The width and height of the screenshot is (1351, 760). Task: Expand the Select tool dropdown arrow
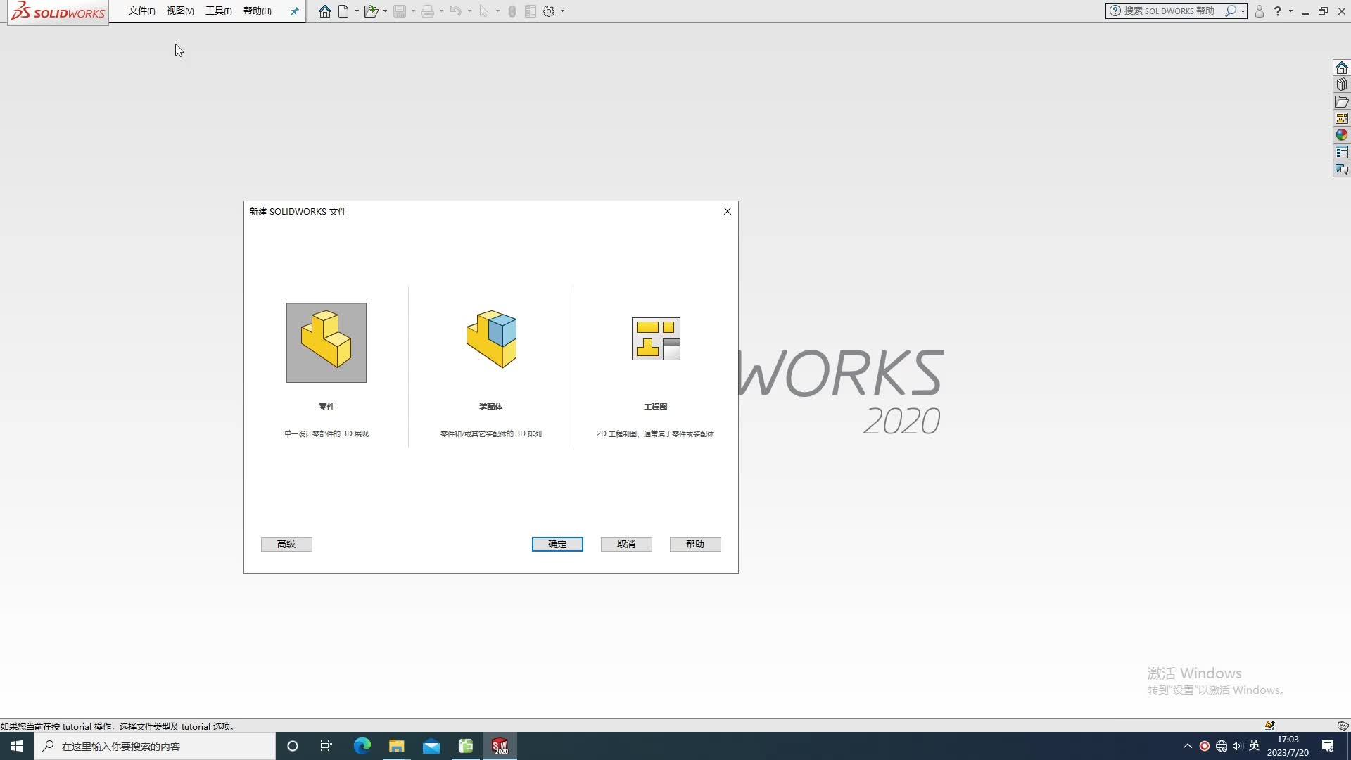497,11
